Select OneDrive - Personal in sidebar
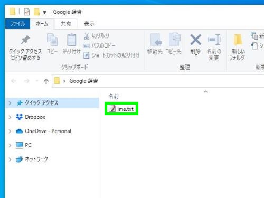The width and height of the screenshot is (264, 198). (x=48, y=131)
